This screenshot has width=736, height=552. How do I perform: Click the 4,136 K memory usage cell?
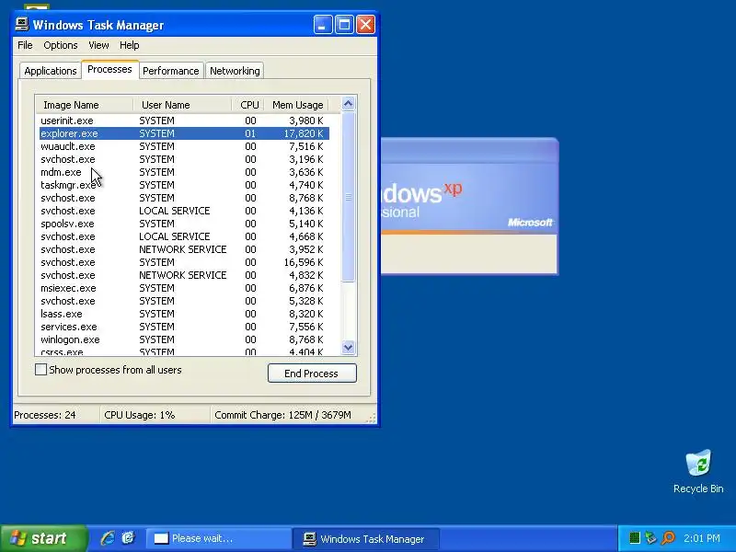[x=306, y=211]
